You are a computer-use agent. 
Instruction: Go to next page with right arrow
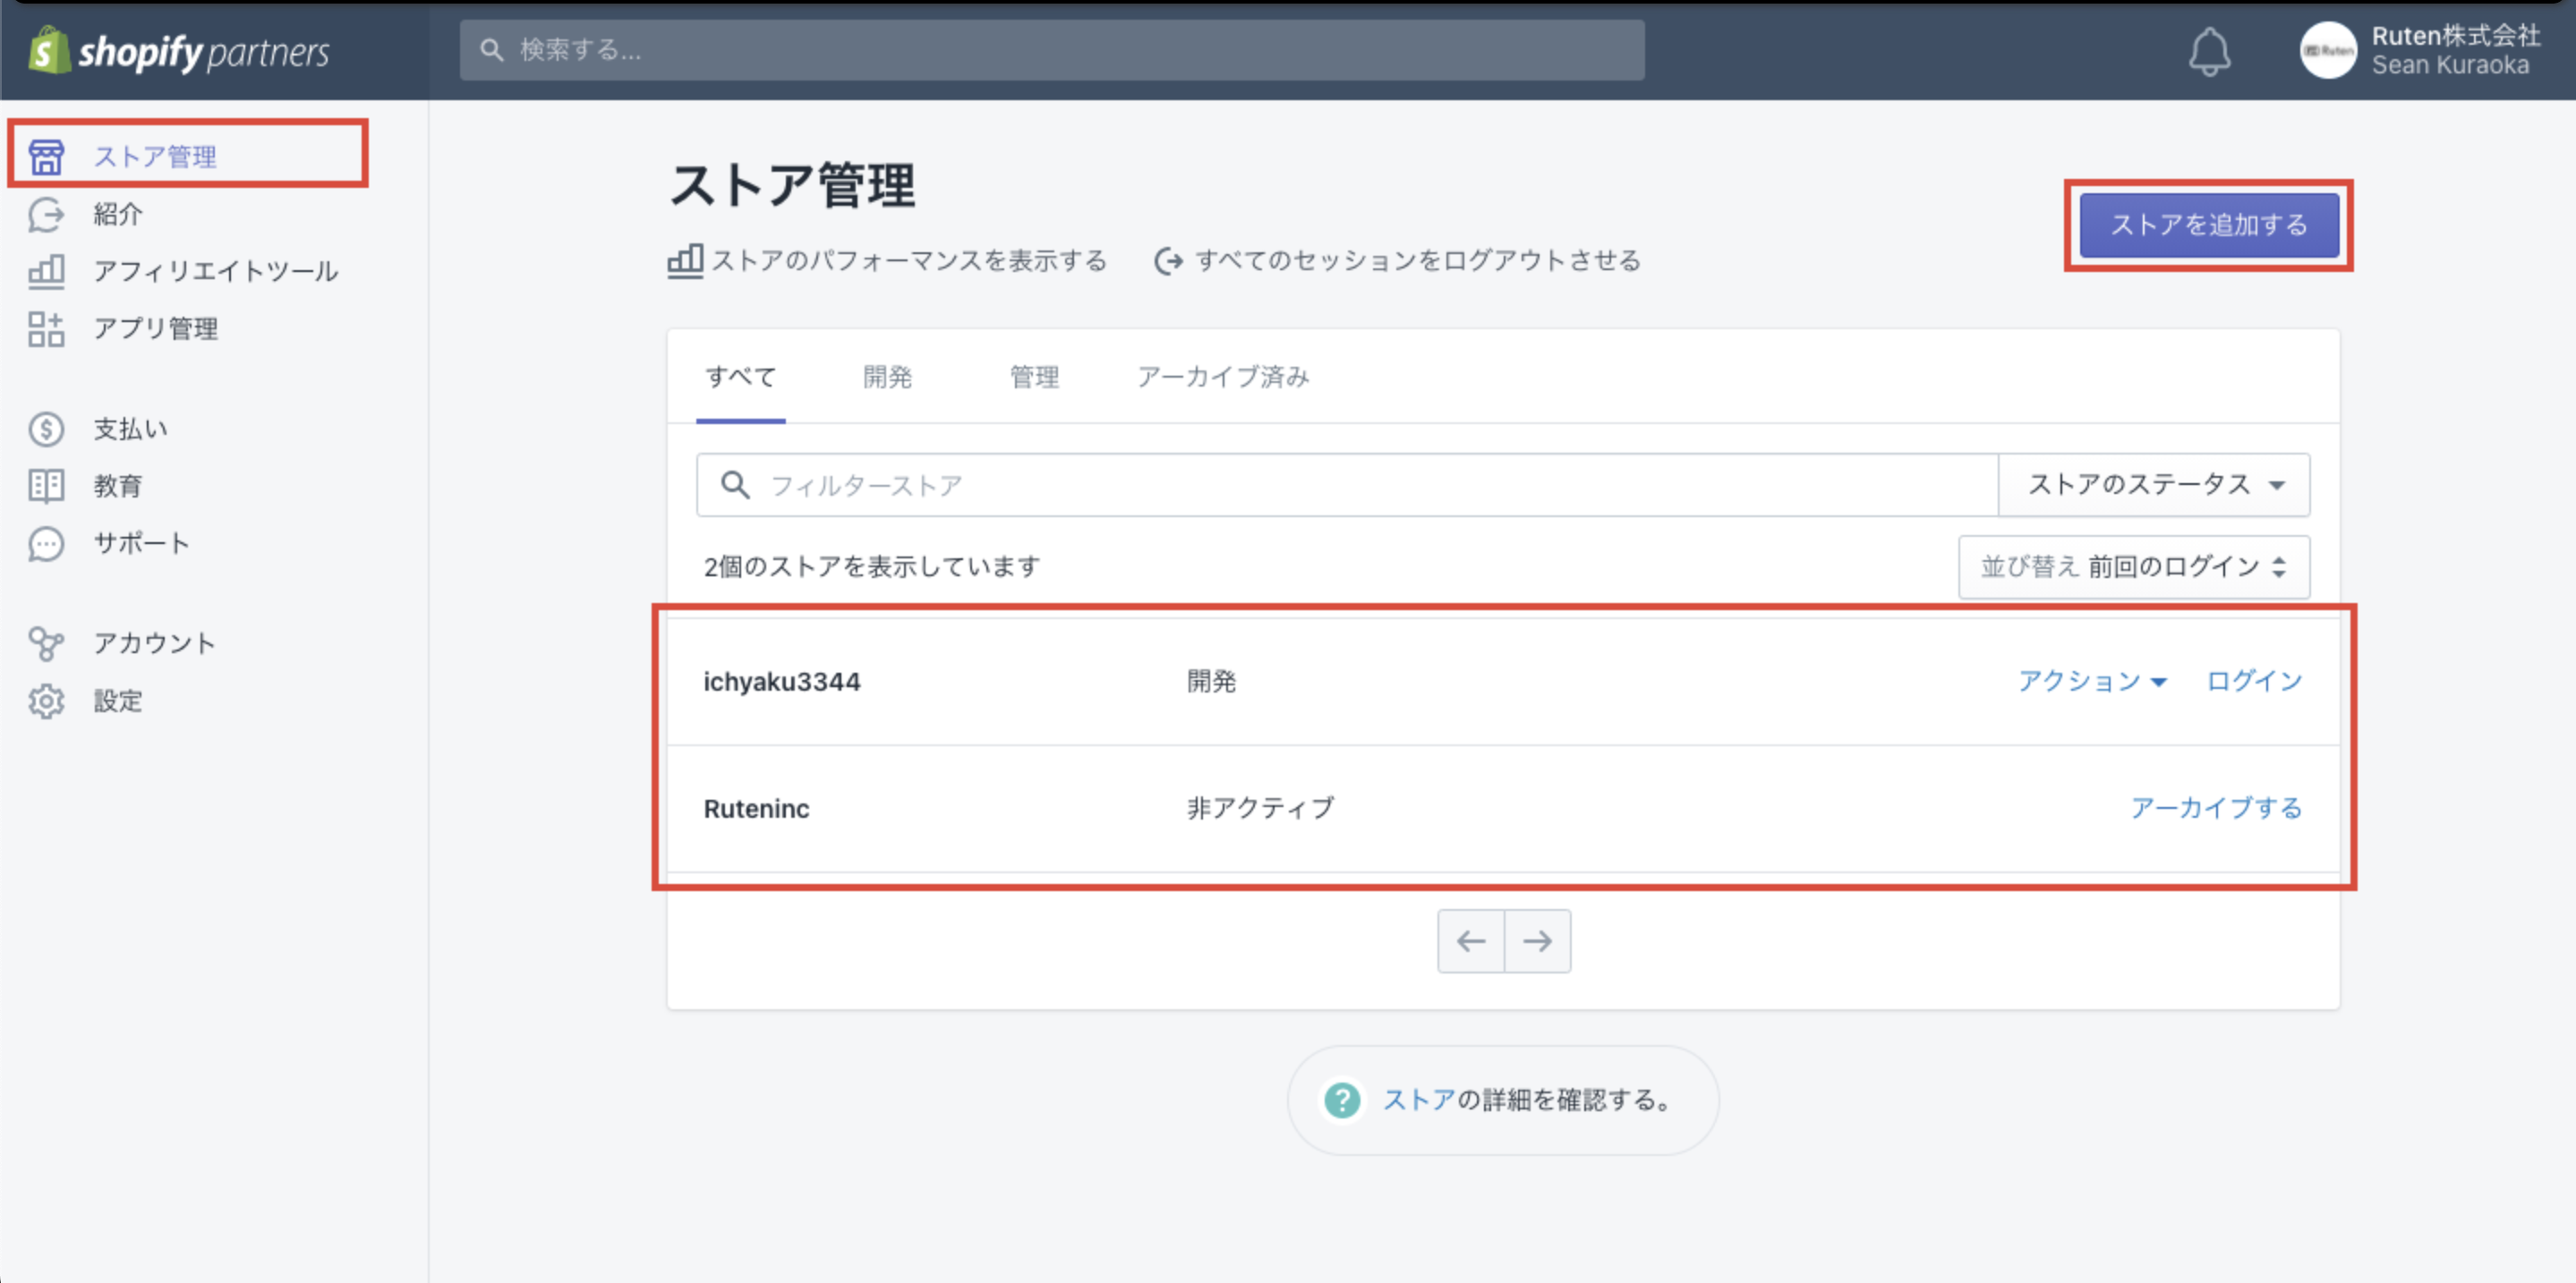point(1538,940)
